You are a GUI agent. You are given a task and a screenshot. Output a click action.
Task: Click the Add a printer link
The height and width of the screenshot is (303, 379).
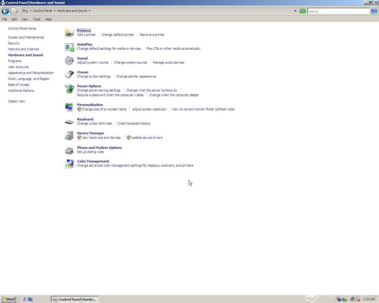tap(86, 35)
